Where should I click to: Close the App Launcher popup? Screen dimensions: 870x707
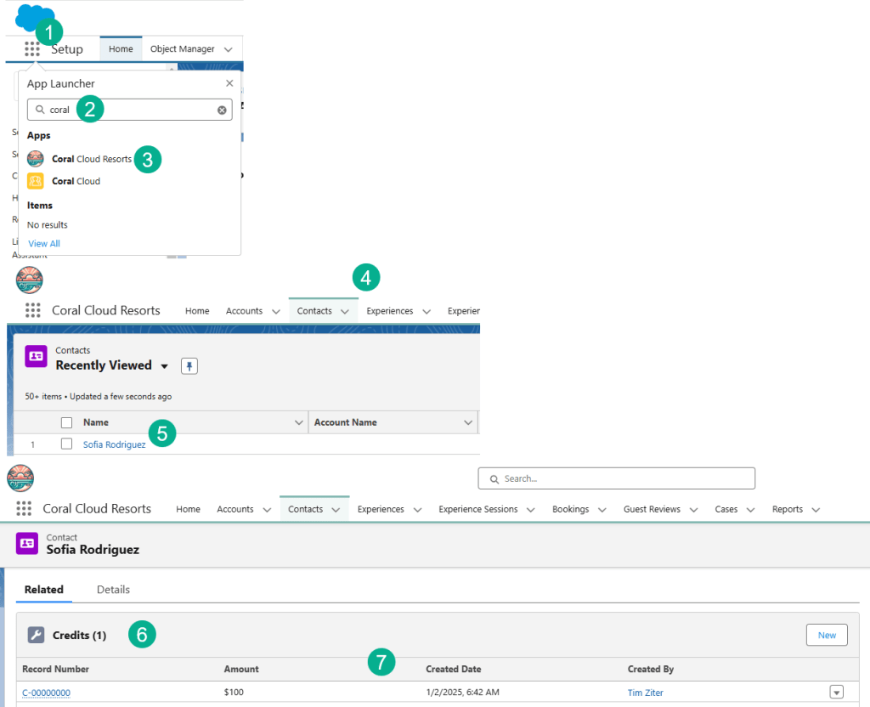click(x=229, y=83)
